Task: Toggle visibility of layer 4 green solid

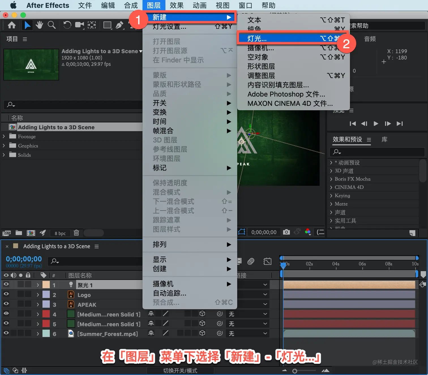Action: (x=6, y=313)
